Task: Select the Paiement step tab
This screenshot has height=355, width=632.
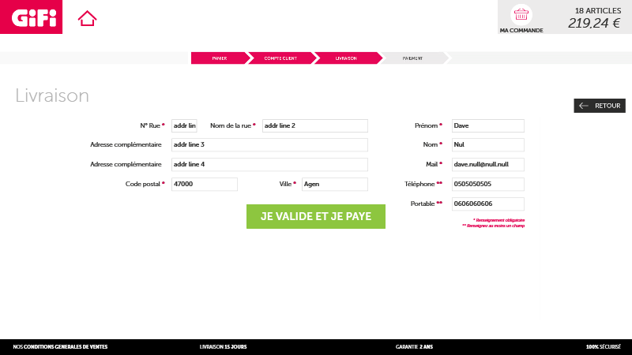Action: pyautogui.click(x=412, y=58)
